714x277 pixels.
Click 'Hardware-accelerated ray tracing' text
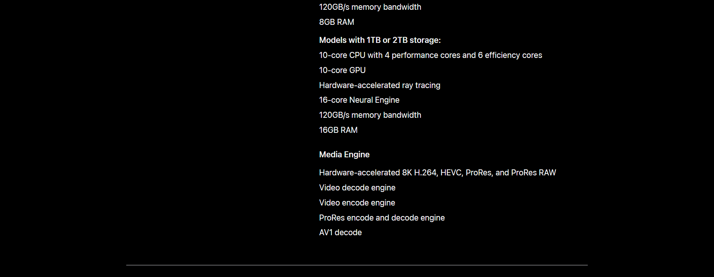tap(379, 85)
